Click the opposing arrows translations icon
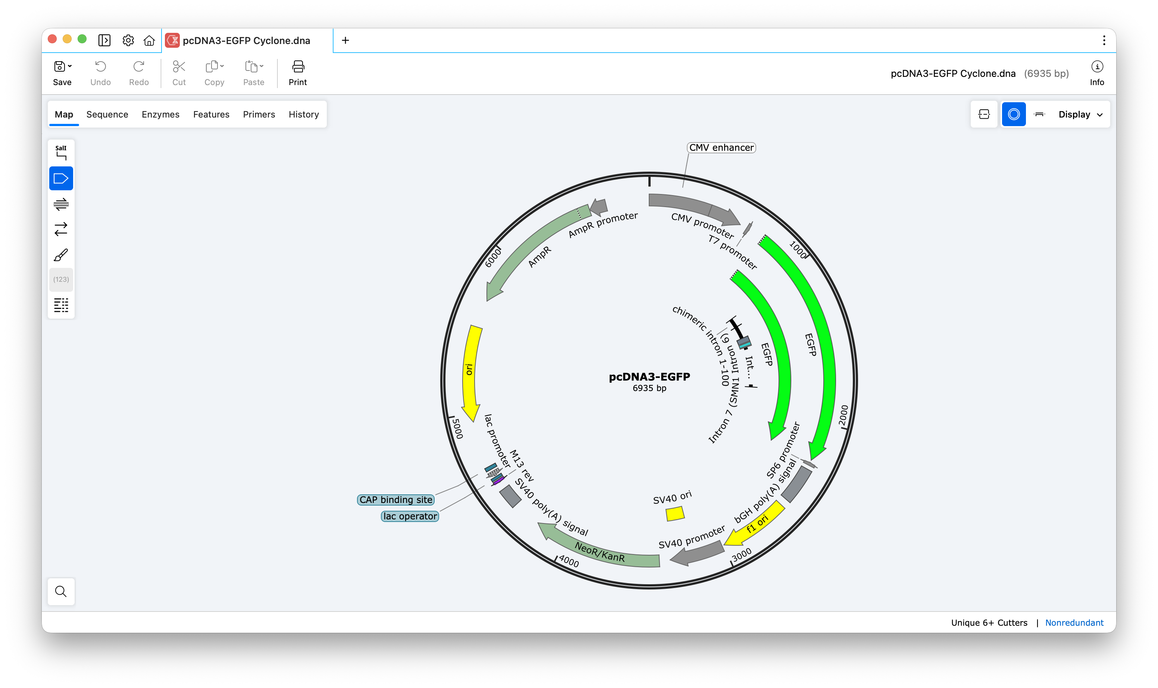 click(61, 229)
